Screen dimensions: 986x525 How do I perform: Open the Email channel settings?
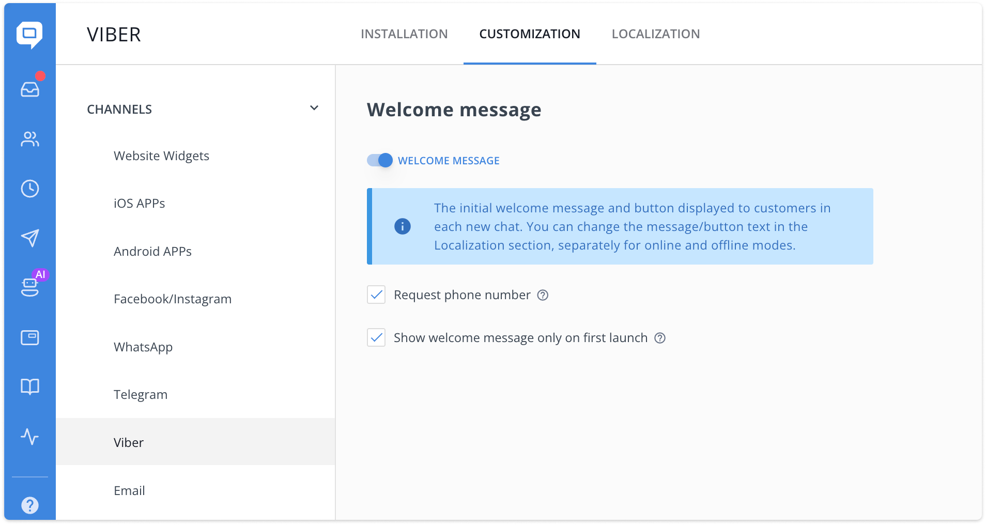129,490
